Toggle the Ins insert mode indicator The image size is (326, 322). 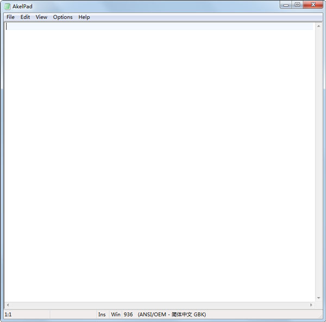click(x=102, y=314)
